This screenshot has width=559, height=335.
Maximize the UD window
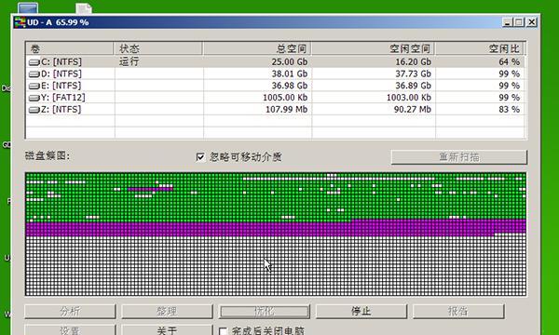point(519,22)
